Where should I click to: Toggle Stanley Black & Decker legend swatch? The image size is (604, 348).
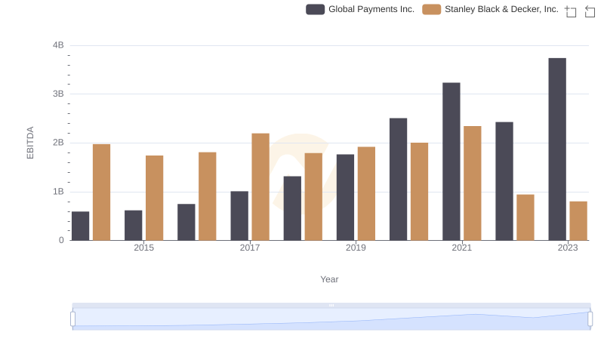431,9
